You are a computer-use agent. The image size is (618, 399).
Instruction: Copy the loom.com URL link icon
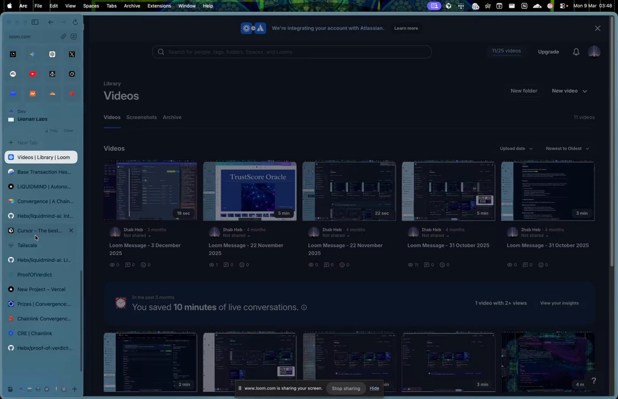[x=63, y=37]
